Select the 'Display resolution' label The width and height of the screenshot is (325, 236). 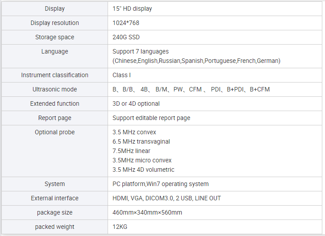(x=55, y=23)
